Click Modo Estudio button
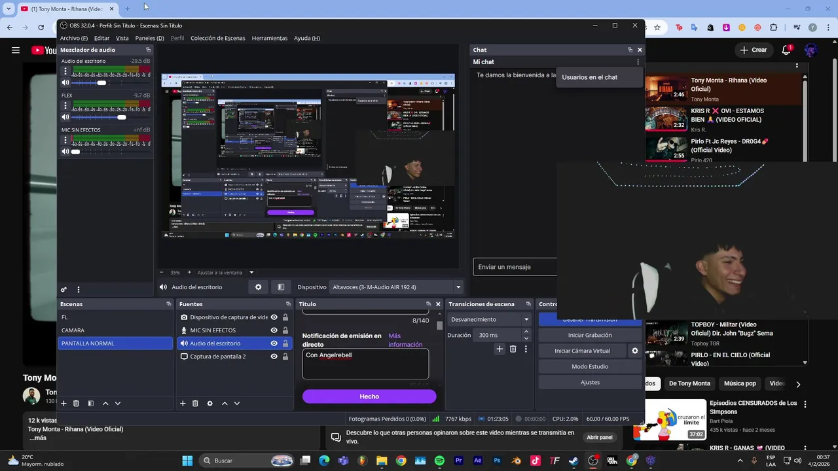 coord(590,366)
